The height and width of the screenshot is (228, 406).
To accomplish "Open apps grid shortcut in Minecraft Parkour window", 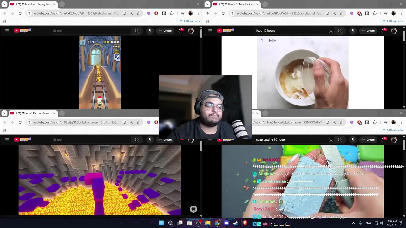I will click(4, 130).
